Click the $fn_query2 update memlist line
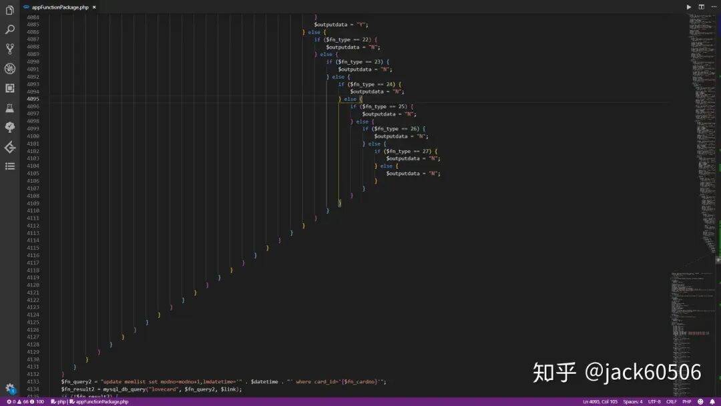This screenshot has width=721, height=406. point(224,382)
